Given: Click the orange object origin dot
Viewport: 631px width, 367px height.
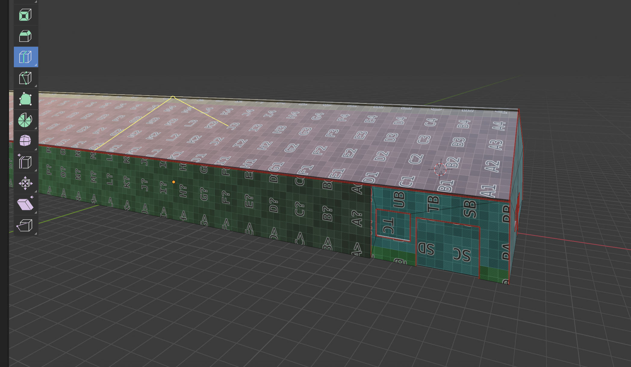Looking at the screenshot, I should click(173, 182).
